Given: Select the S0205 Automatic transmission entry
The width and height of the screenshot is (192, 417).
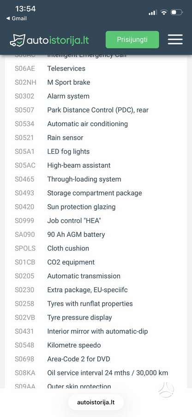Looking at the screenshot, I should (96, 276).
